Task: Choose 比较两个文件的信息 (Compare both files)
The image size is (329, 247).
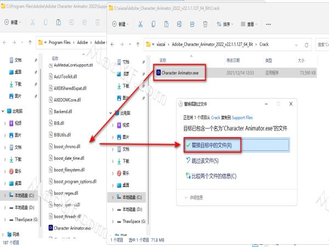Action: (213, 176)
